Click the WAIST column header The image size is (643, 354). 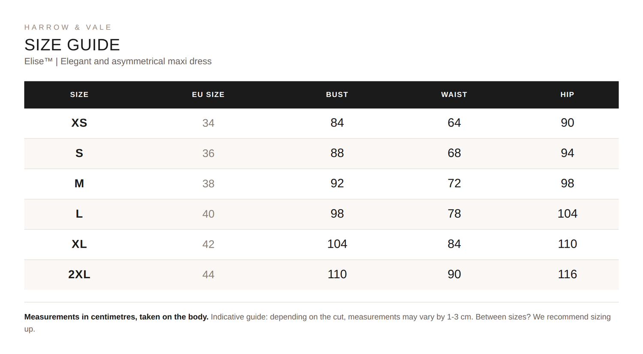coord(454,95)
